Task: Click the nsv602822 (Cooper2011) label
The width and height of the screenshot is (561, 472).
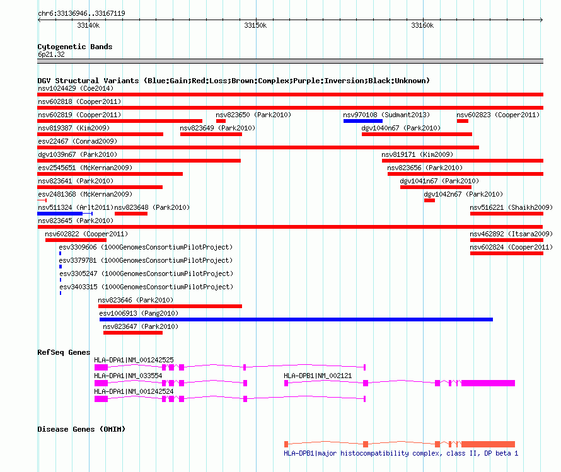Action: (x=86, y=234)
